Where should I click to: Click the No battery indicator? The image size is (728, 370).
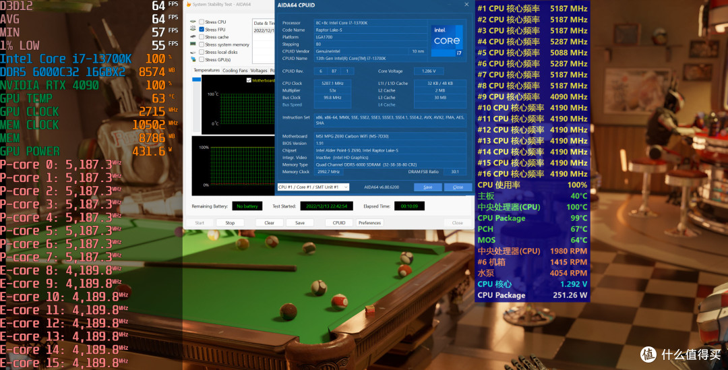coord(247,206)
